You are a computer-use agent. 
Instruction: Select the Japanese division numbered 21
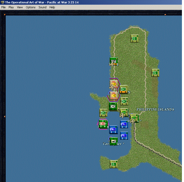point(114,84)
